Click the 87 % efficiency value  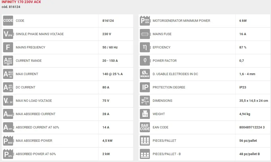click(x=243, y=47)
